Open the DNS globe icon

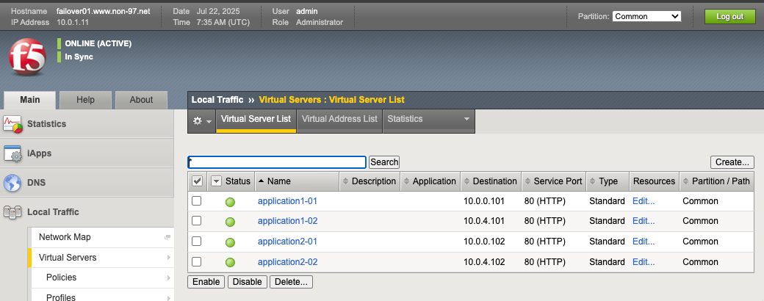tap(12, 183)
